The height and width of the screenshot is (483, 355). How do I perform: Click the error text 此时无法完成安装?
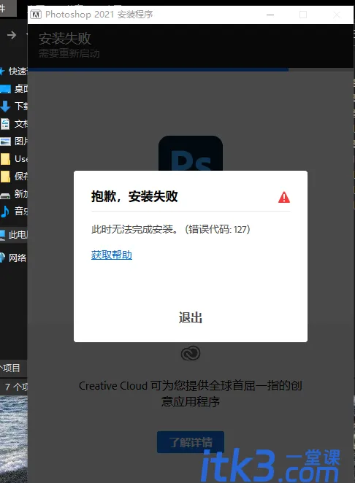134,229
